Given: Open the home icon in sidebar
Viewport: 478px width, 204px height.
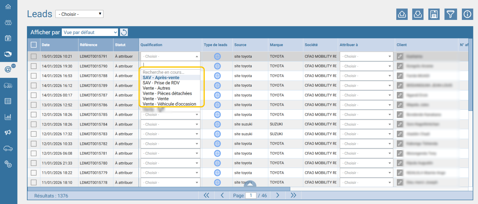Looking at the screenshot, I should (8, 7).
